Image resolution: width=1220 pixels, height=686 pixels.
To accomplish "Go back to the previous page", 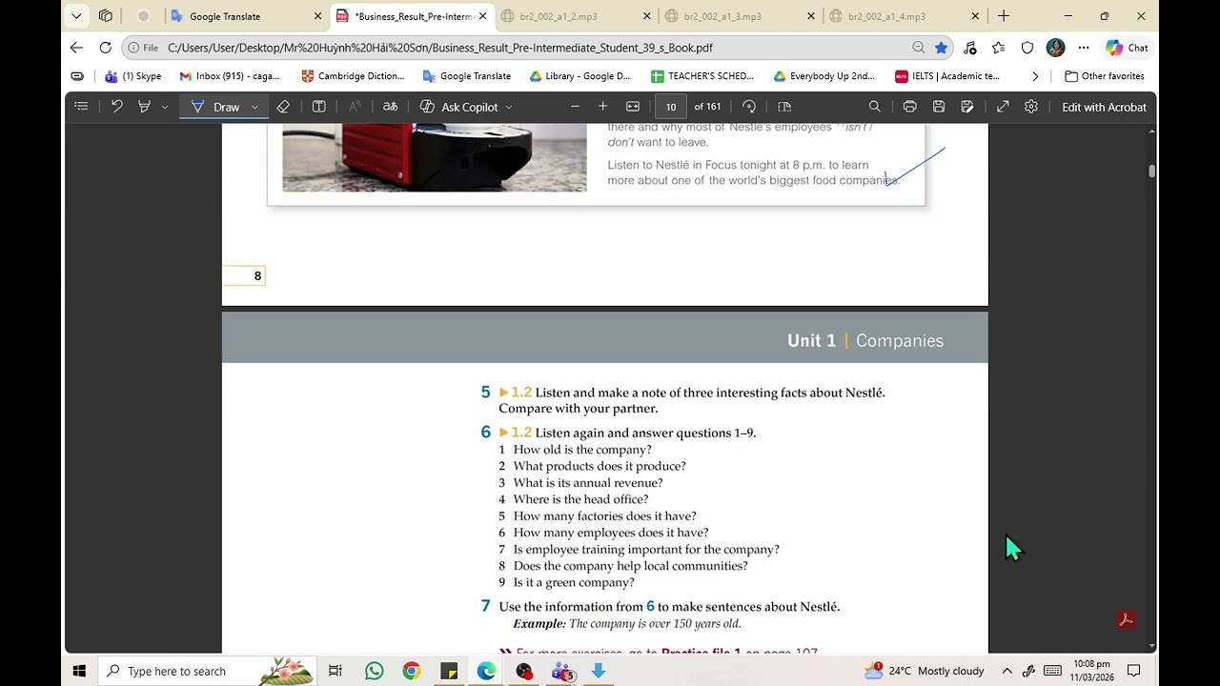I will coord(76,48).
